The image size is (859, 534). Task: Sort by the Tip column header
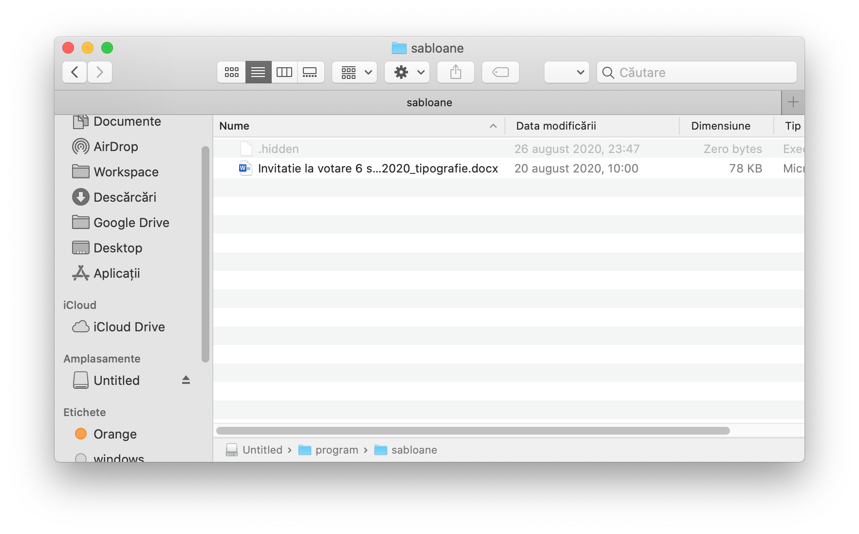tap(789, 126)
